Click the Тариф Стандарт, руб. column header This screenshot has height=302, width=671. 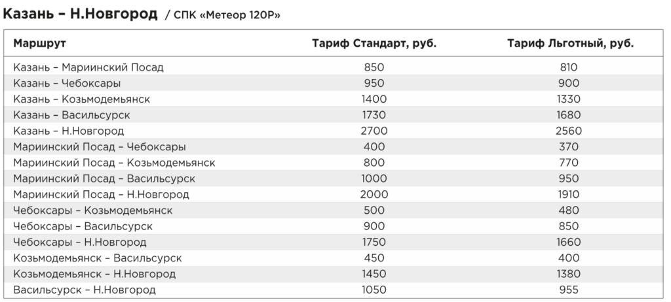coord(374,44)
